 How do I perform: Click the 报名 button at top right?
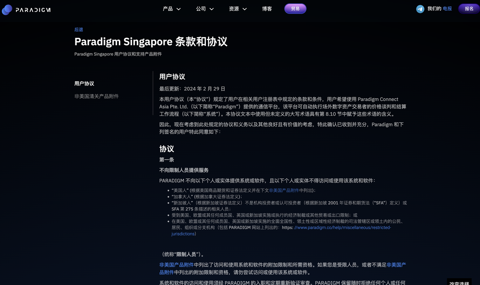pos(468,9)
